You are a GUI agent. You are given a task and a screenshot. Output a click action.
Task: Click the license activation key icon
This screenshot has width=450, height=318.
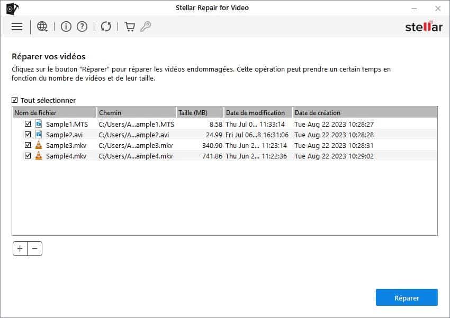pyautogui.click(x=147, y=26)
